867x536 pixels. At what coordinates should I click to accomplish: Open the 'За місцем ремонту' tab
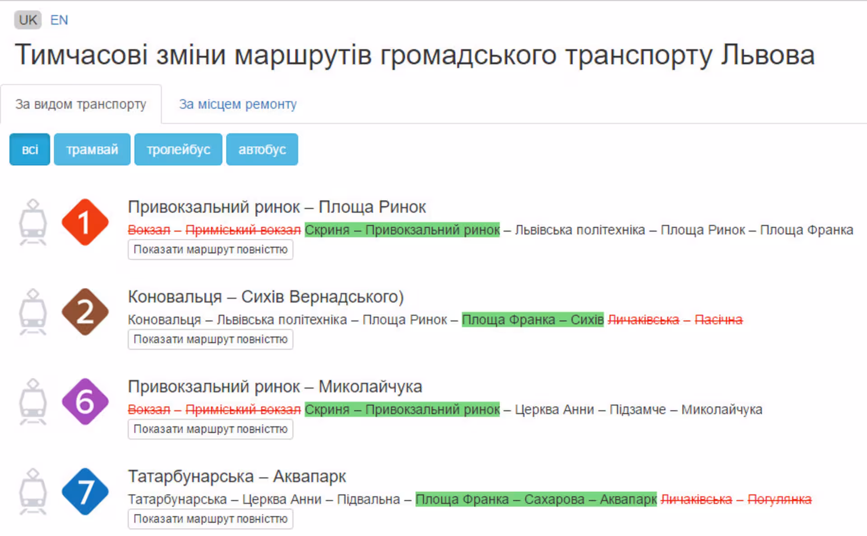pyautogui.click(x=238, y=104)
